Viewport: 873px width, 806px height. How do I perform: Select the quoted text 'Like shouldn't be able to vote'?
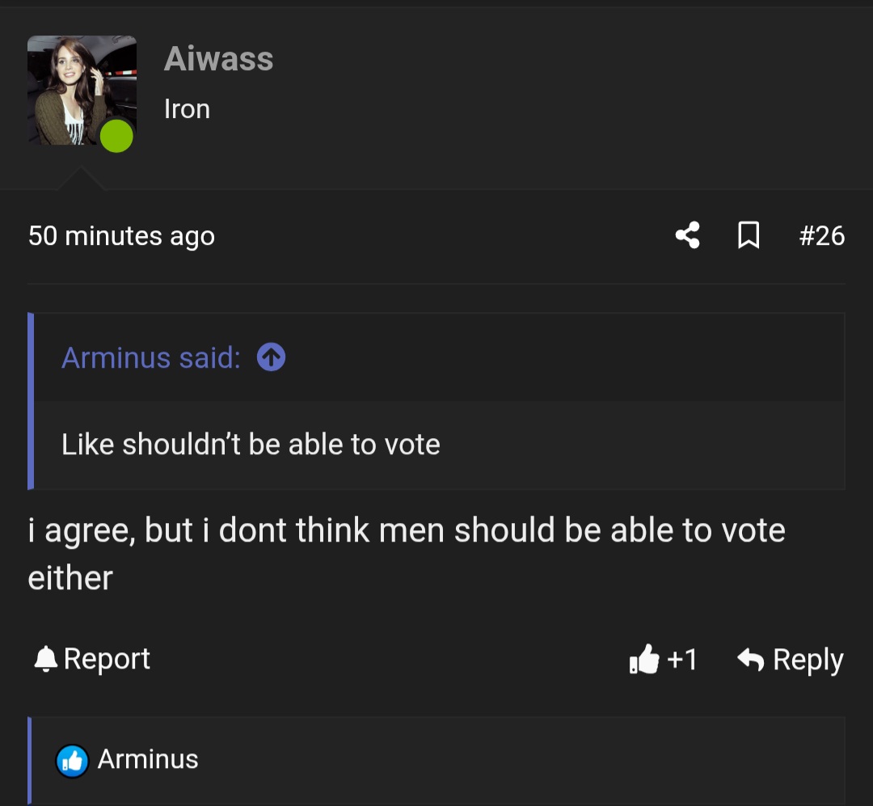tap(251, 444)
